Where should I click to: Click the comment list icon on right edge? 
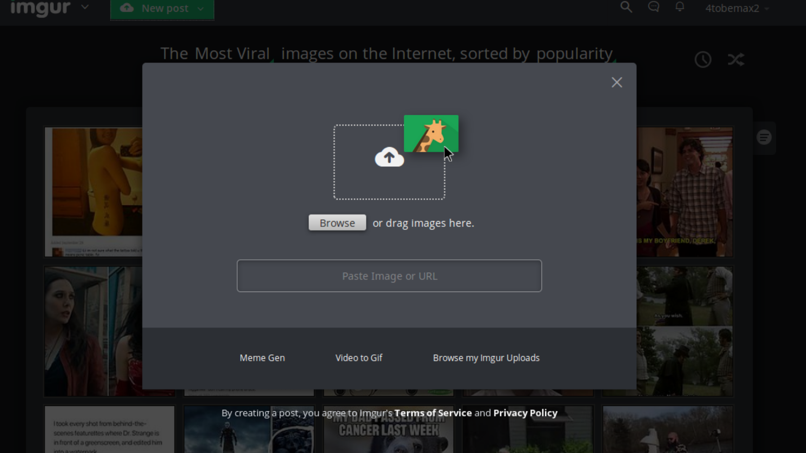(x=764, y=137)
